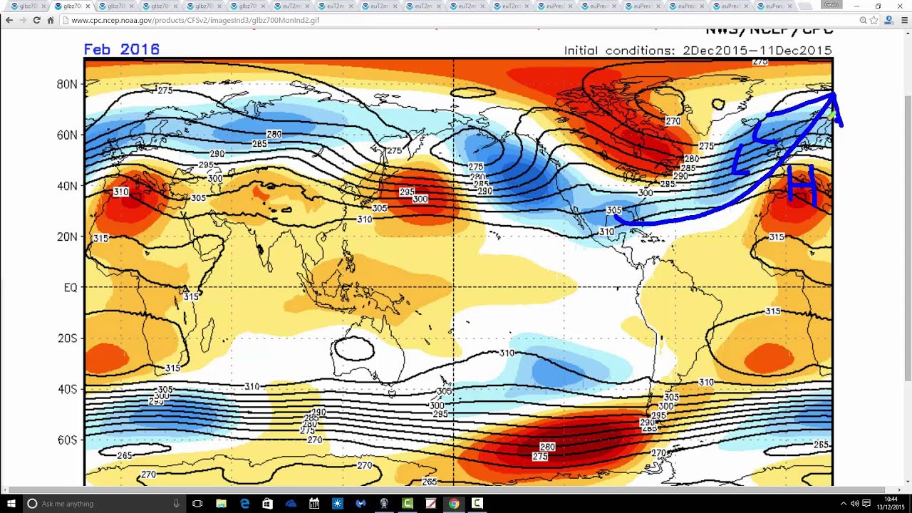Screen dimensions: 912x513
Task: Open the Windows Start menu
Action: (x=11, y=504)
